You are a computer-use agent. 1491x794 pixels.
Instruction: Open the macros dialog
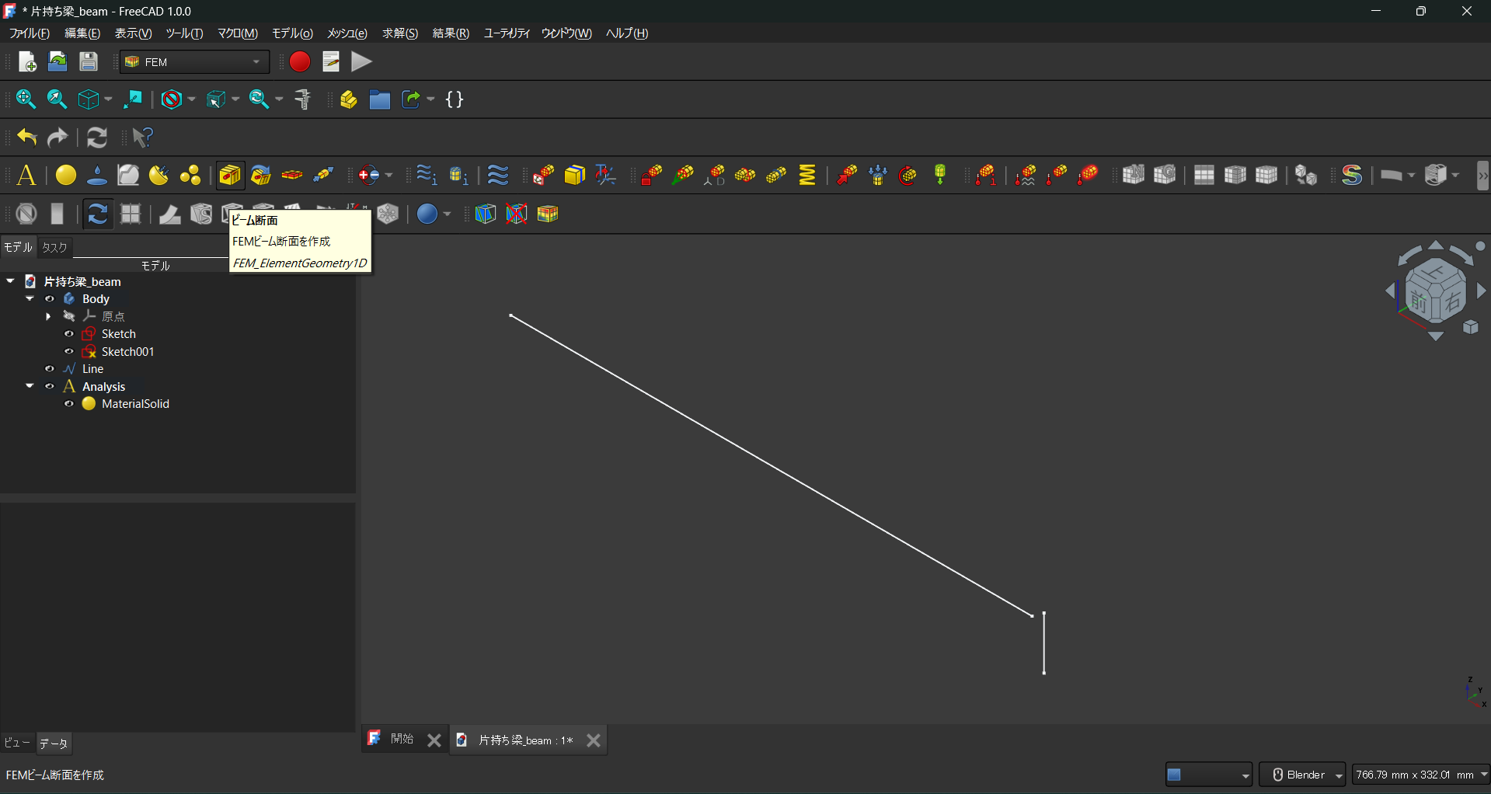[331, 62]
